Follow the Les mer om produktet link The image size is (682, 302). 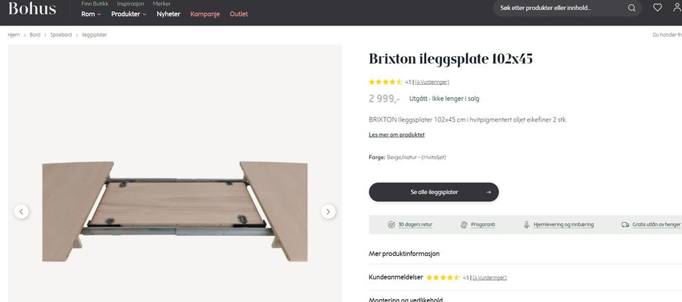pos(396,134)
